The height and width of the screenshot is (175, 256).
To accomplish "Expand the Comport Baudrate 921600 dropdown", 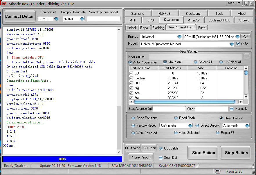I will 82,19.
